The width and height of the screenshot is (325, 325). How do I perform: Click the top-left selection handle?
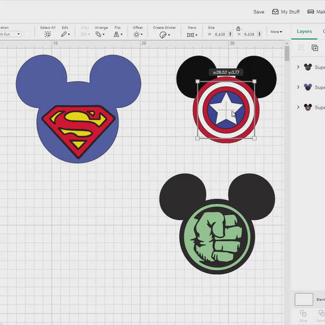197,82
